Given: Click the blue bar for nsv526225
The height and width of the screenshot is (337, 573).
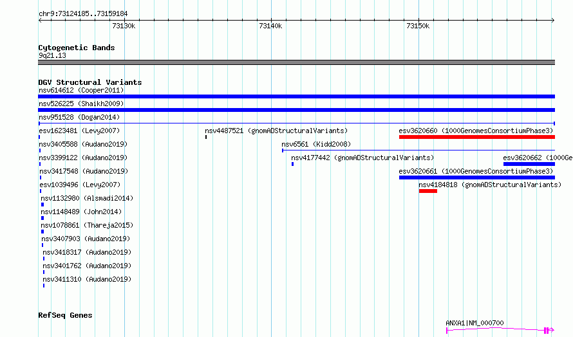Looking at the screenshot, I should [296, 110].
